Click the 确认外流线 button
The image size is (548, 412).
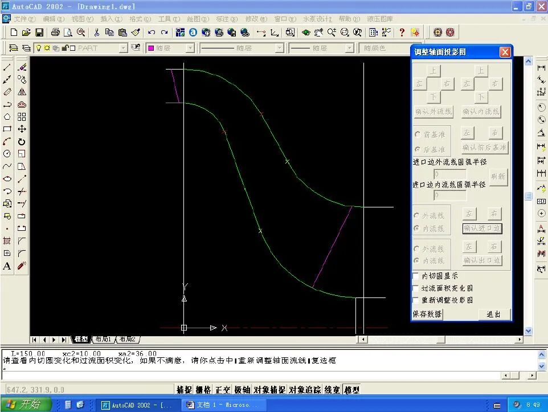coord(434,112)
